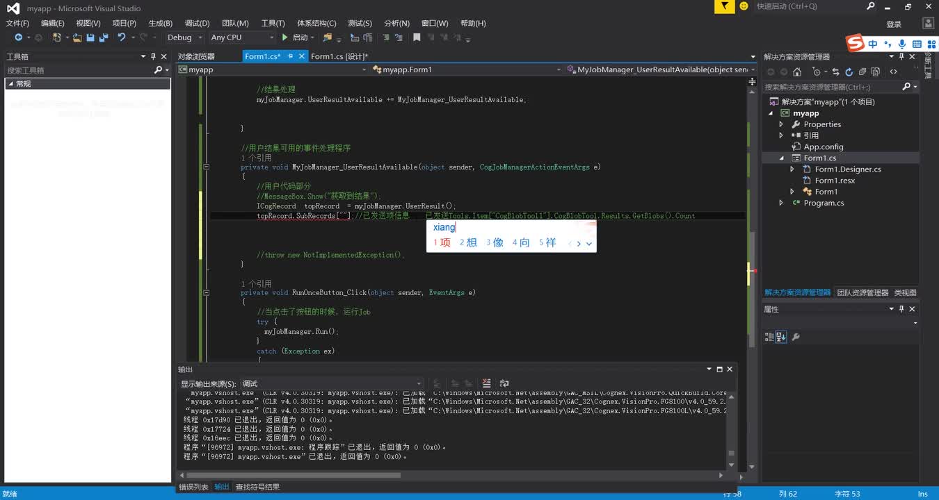
Task: Open the Any CPU platform dropdown
Action: tap(242, 37)
